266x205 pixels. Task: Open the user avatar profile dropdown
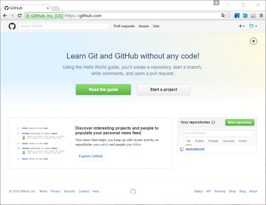click(x=253, y=26)
